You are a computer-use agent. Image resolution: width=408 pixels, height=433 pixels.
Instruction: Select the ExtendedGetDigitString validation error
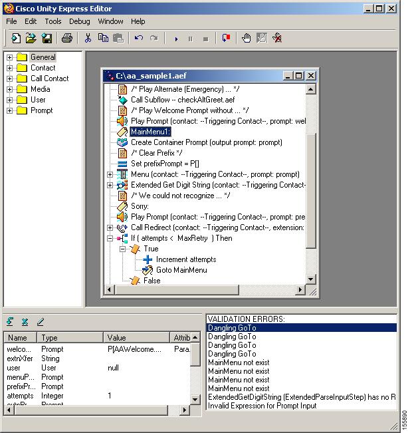pos(302,397)
